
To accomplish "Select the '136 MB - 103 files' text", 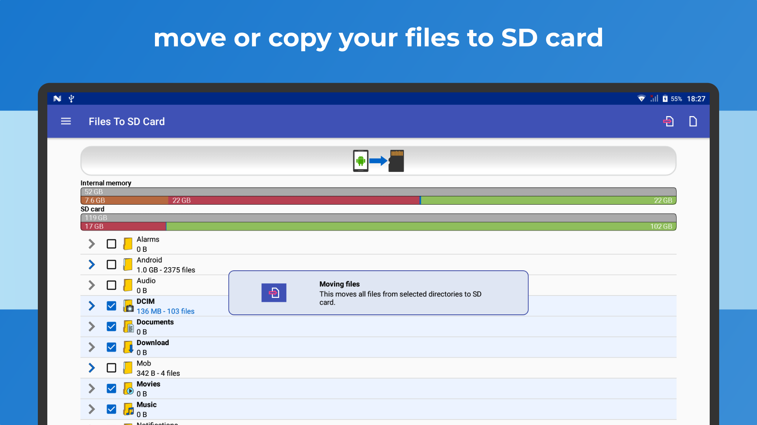I will [x=166, y=311].
